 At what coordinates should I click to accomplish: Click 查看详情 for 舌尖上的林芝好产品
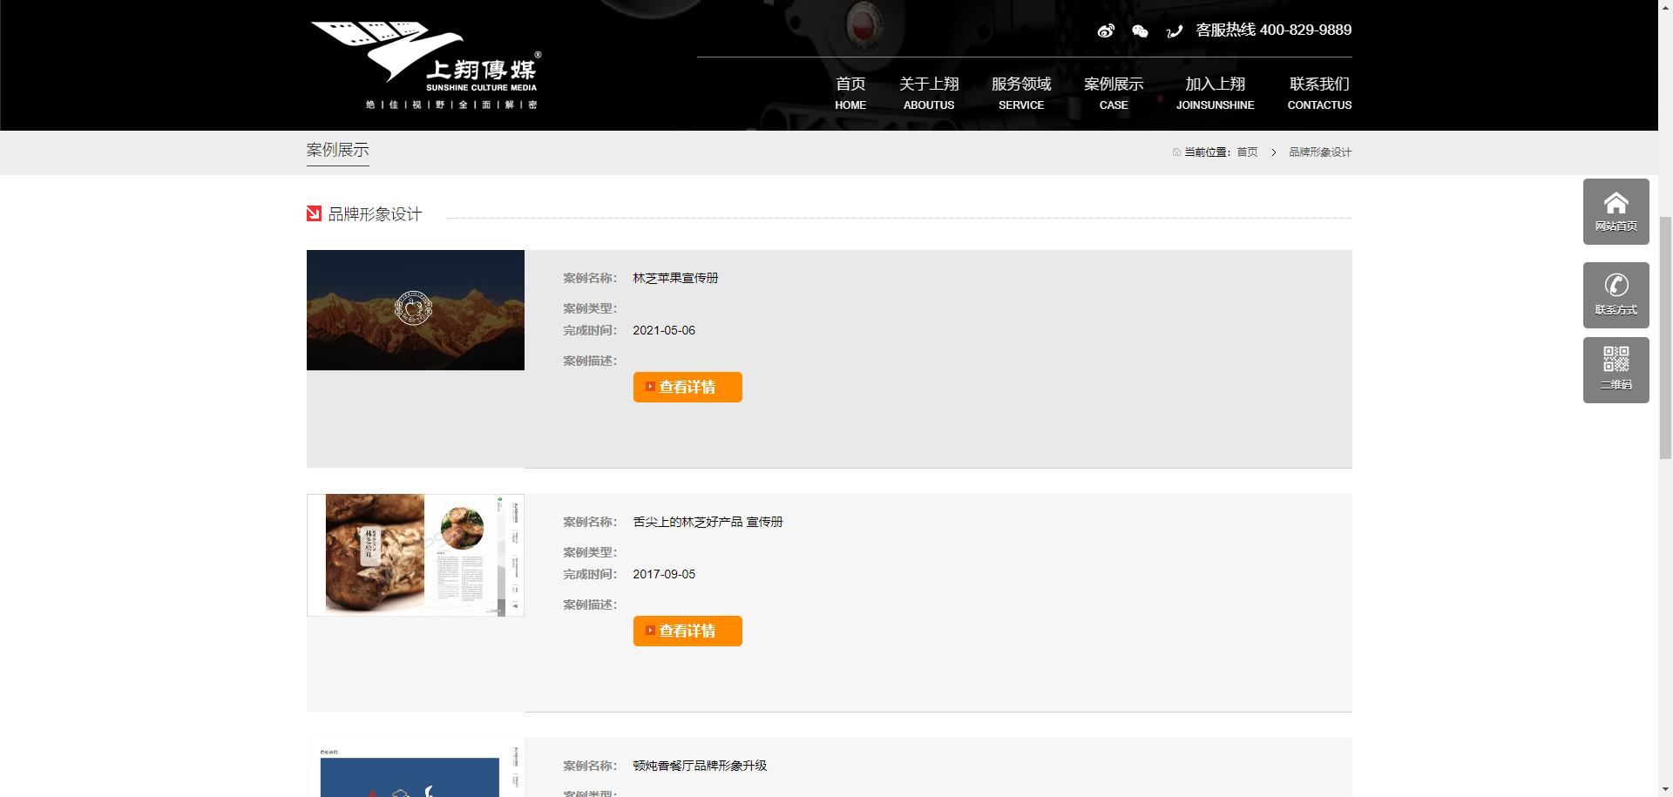click(x=687, y=632)
